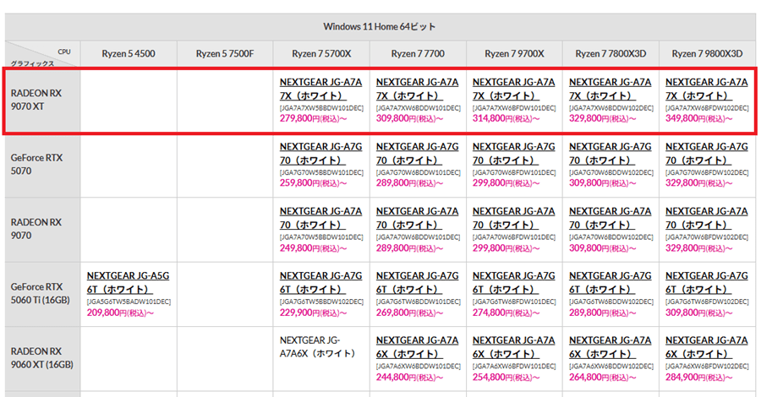Viewport: 761px width, 397px height.
Task: Open NEXTGEAR JG-A5G6T link under Ryzen 5 4500
Action: point(129,283)
